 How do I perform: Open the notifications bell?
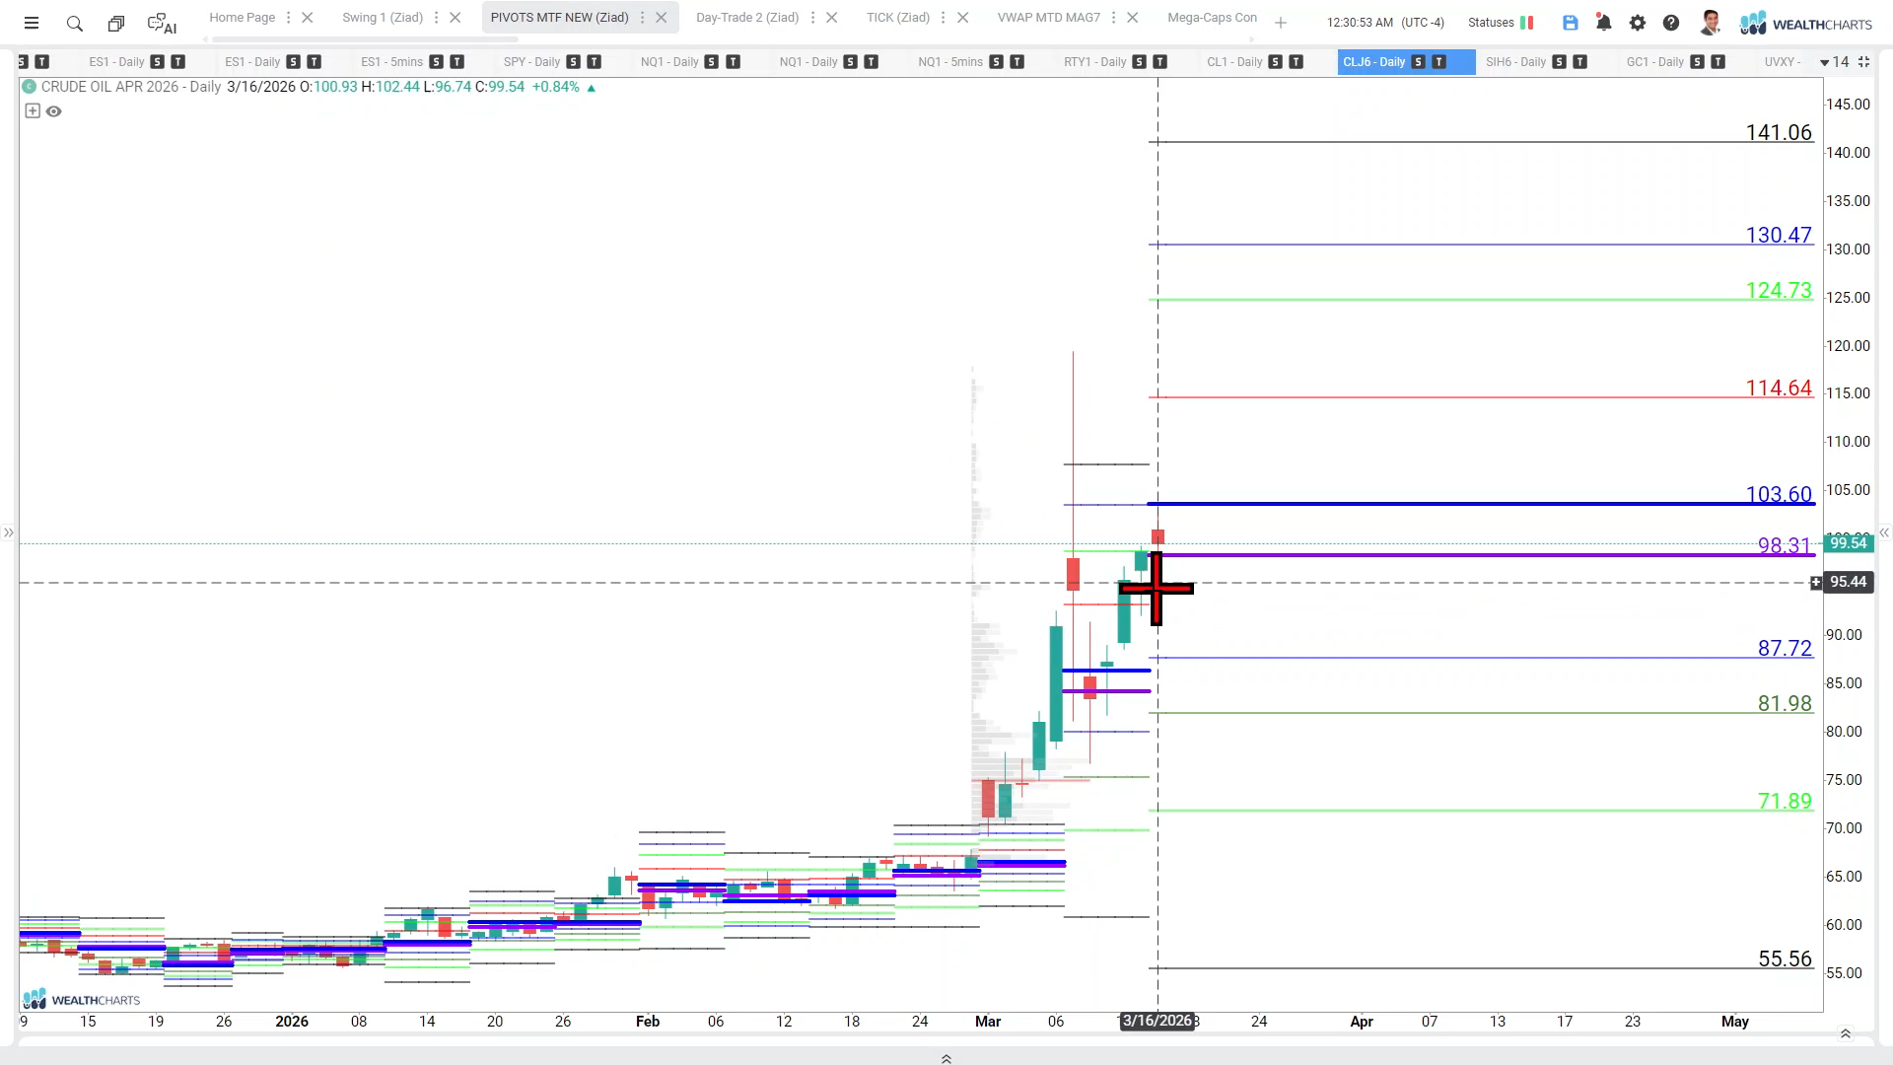[1603, 23]
